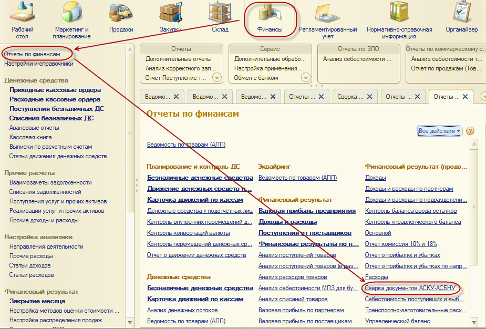The image size is (486, 329).
Task: Open Дополнительные отчеты in Отчеты panel
Action: 178,59
